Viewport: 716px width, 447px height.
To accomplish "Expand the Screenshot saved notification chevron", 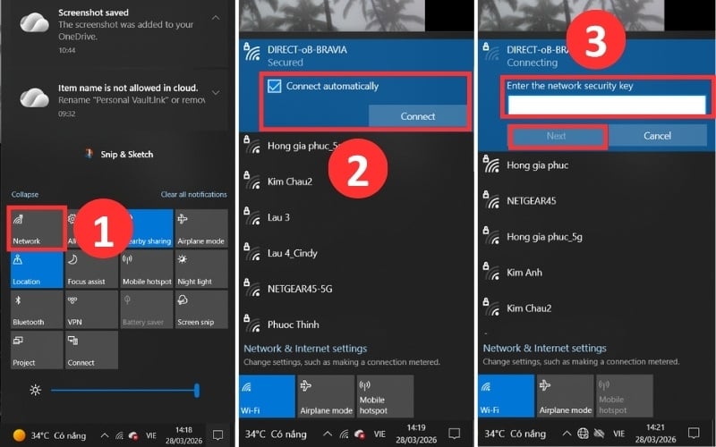I will (x=216, y=15).
